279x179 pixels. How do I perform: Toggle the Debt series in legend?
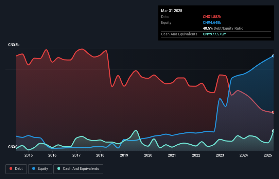(17, 169)
